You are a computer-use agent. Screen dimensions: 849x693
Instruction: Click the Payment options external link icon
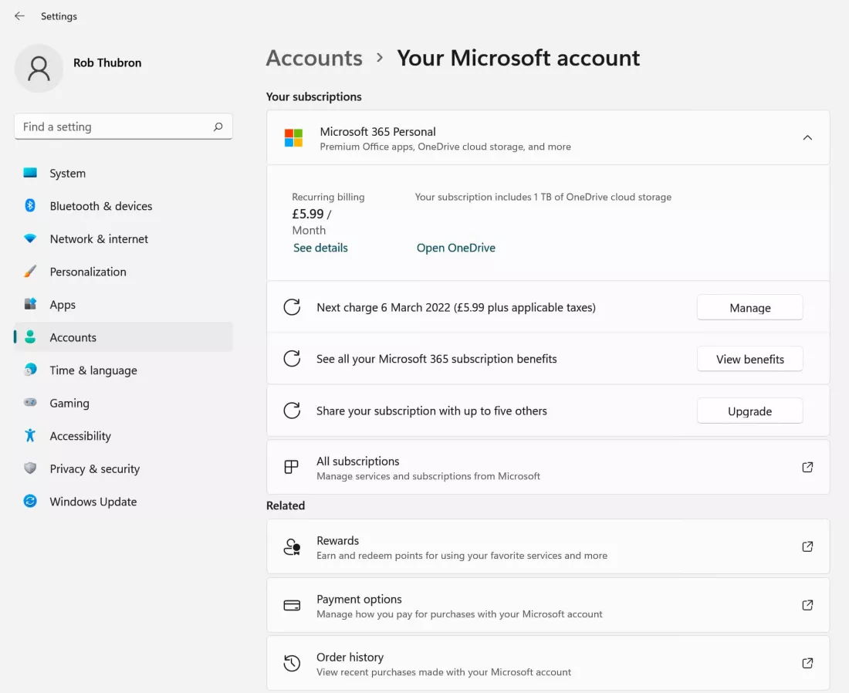pyautogui.click(x=807, y=605)
